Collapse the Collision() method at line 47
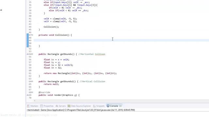The image size is (209, 117). pos(32,35)
